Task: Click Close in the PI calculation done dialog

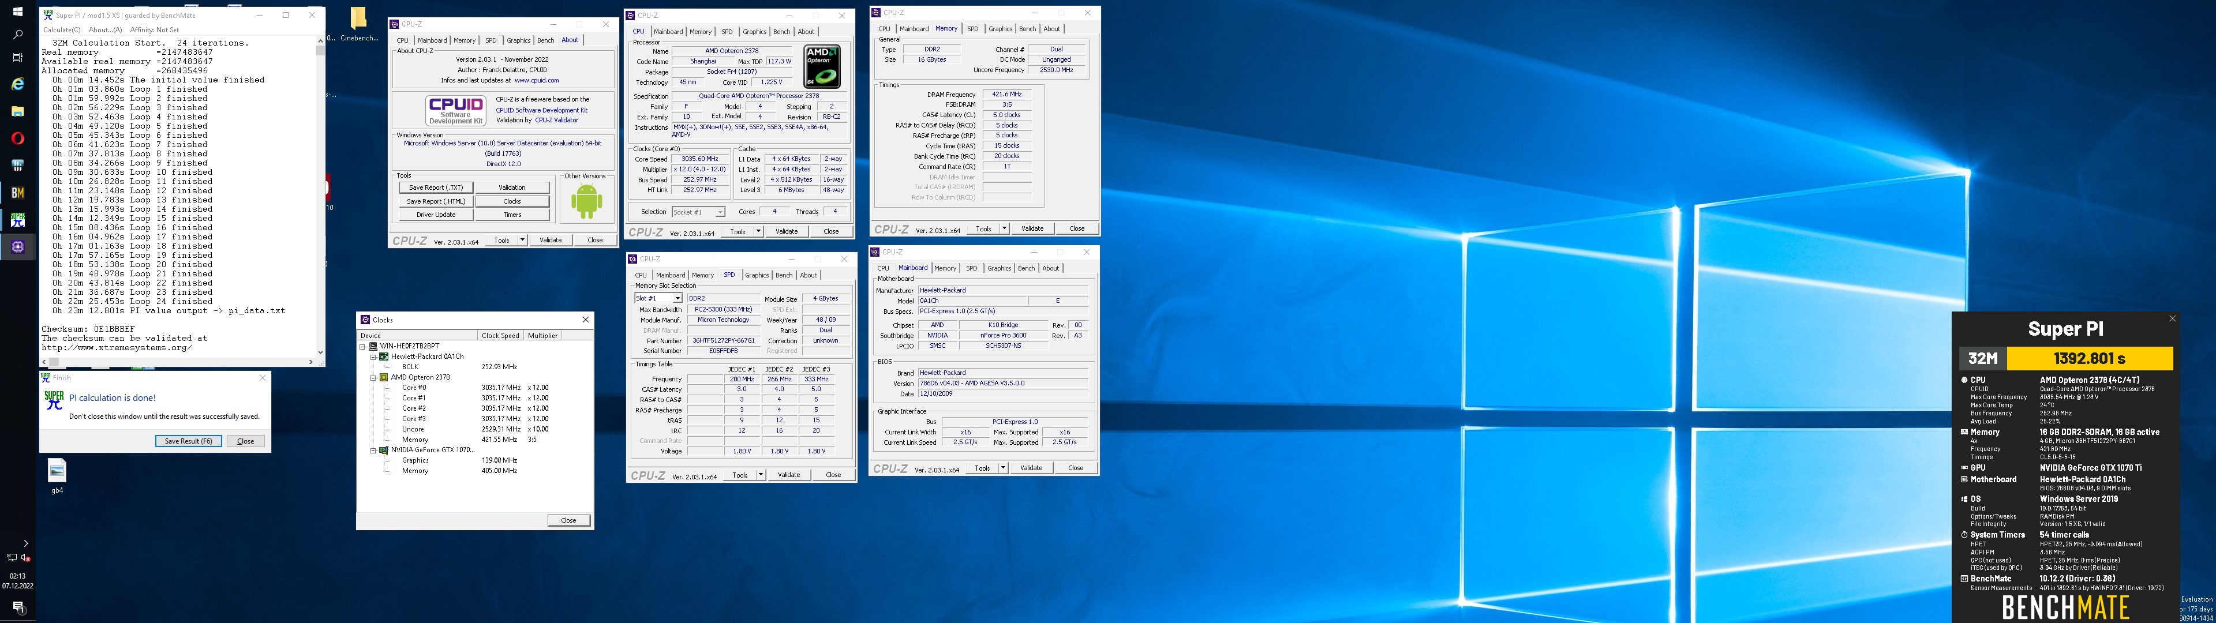Action: tap(245, 441)
